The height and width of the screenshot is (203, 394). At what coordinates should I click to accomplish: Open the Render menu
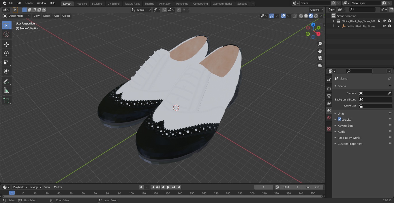click(x=29, y=3)
